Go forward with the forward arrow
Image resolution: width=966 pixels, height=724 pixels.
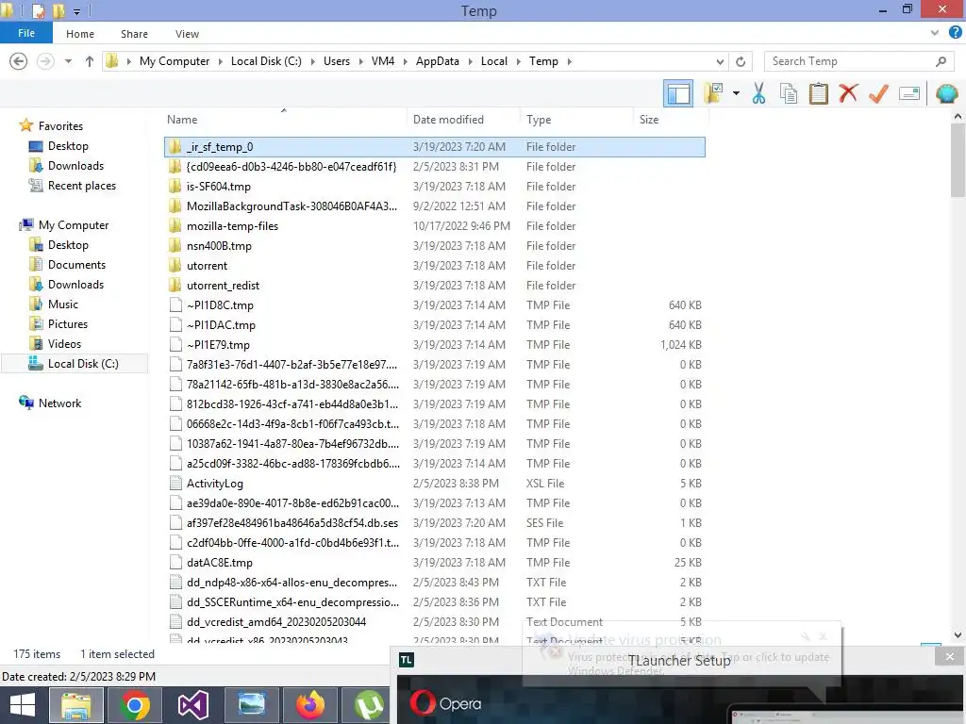point(45,61)
